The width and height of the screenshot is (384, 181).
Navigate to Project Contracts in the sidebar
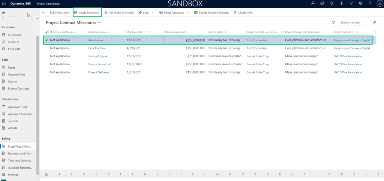(x=18, y=88)
